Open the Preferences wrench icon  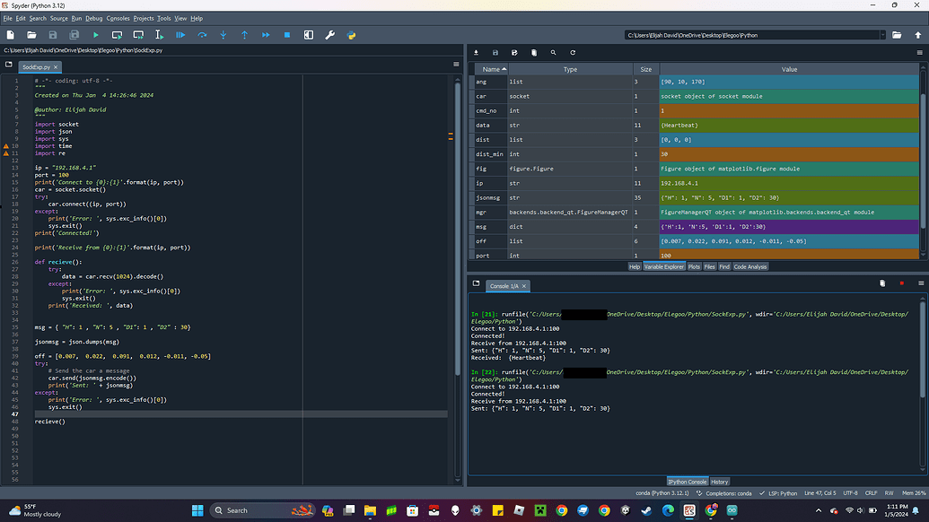point(330,35)
